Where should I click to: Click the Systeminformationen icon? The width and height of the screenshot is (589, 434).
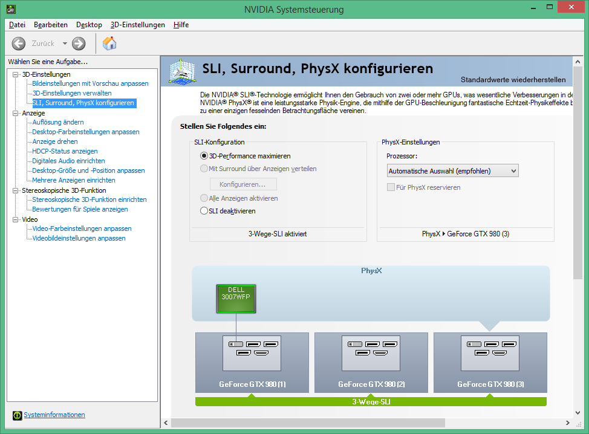tap(18, 415)
